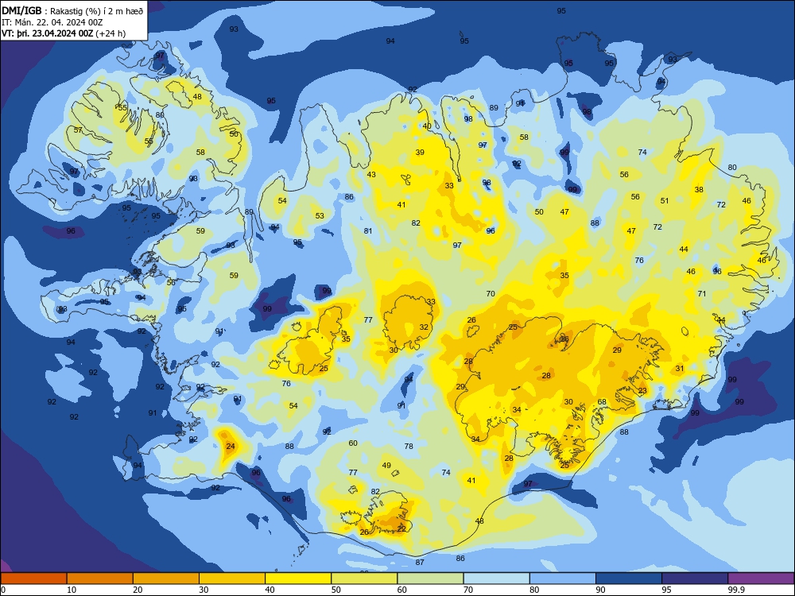This screenshot has height=596, width=795.
Task: Click the map humidity value '38'
Action: [x=699, y=190]
